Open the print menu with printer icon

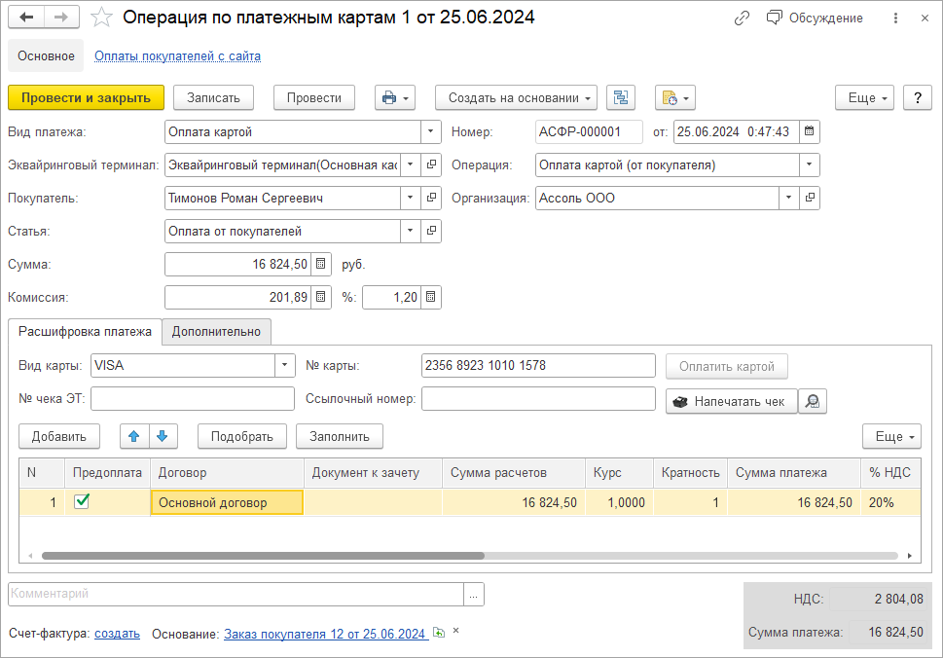point(397,97)
